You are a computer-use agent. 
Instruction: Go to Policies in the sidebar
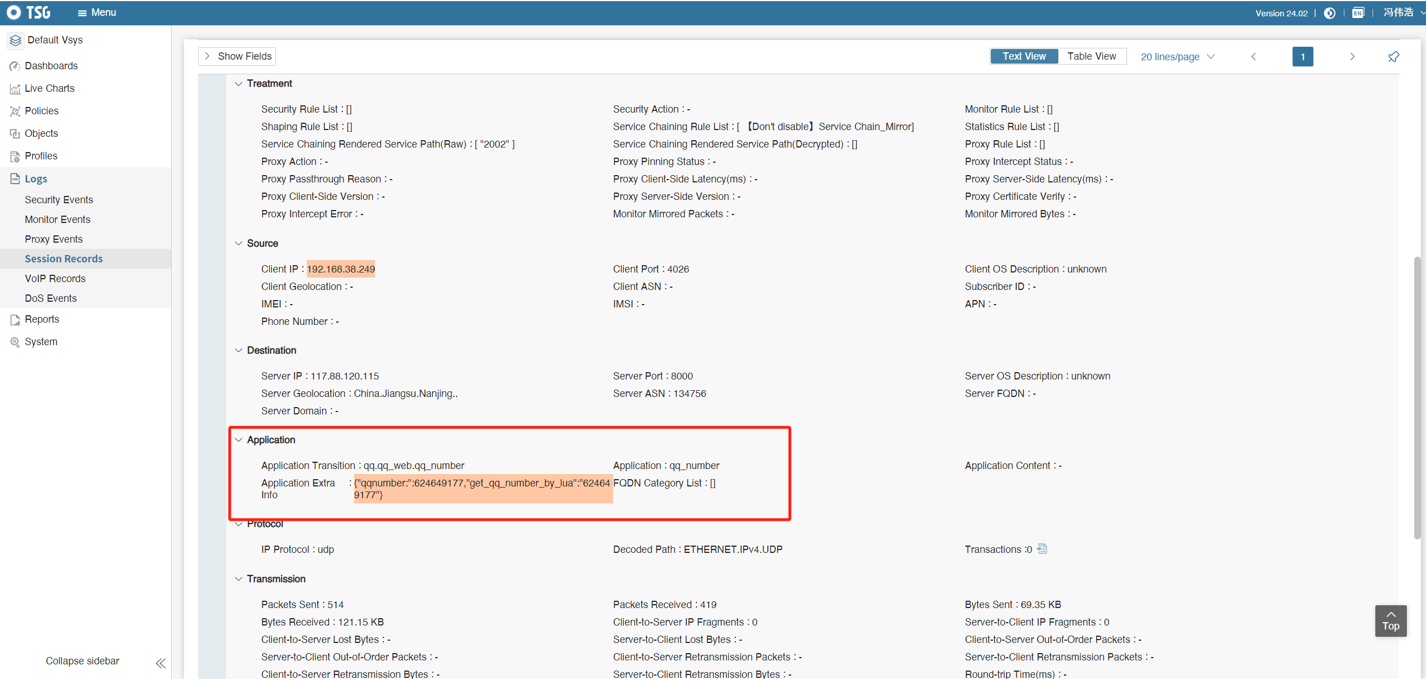click(x=41, y=111)
